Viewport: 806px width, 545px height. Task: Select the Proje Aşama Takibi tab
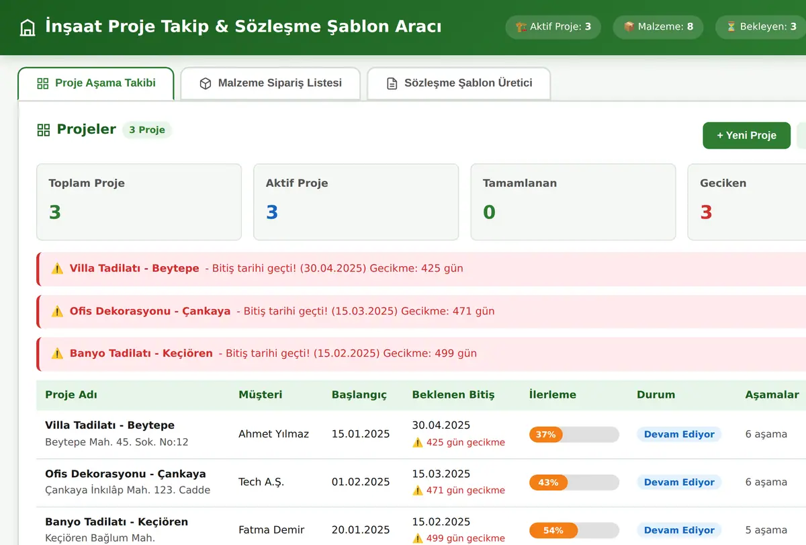click(96, 83)
